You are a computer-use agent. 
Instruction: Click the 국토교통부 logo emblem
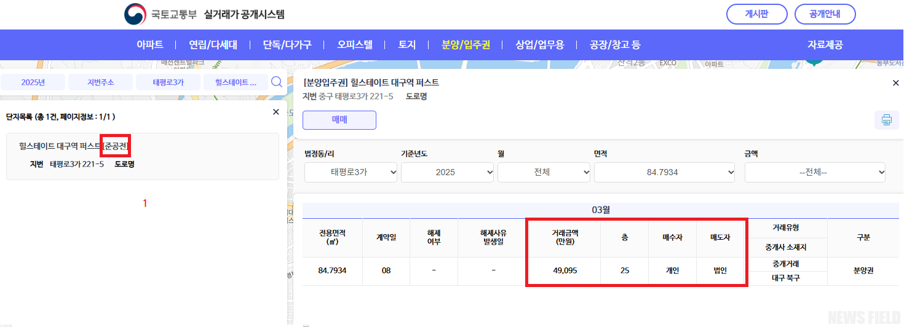tap(135, 14)
